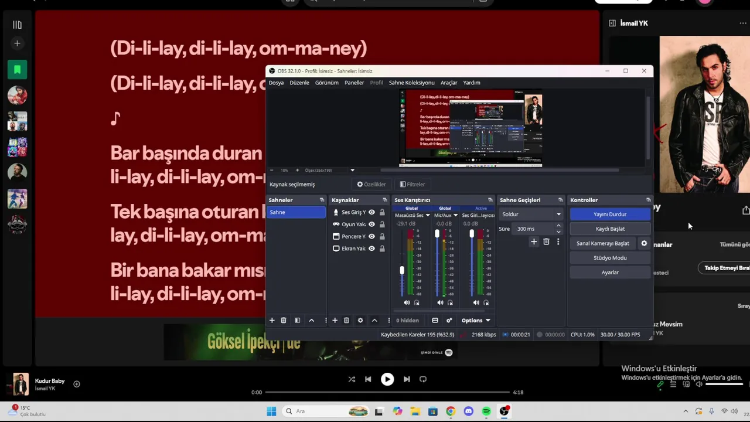This screenshot has height=422, width=750.
Task: Expand Mic/Aux channel dropdown arrow
Action: pos(455,216)
